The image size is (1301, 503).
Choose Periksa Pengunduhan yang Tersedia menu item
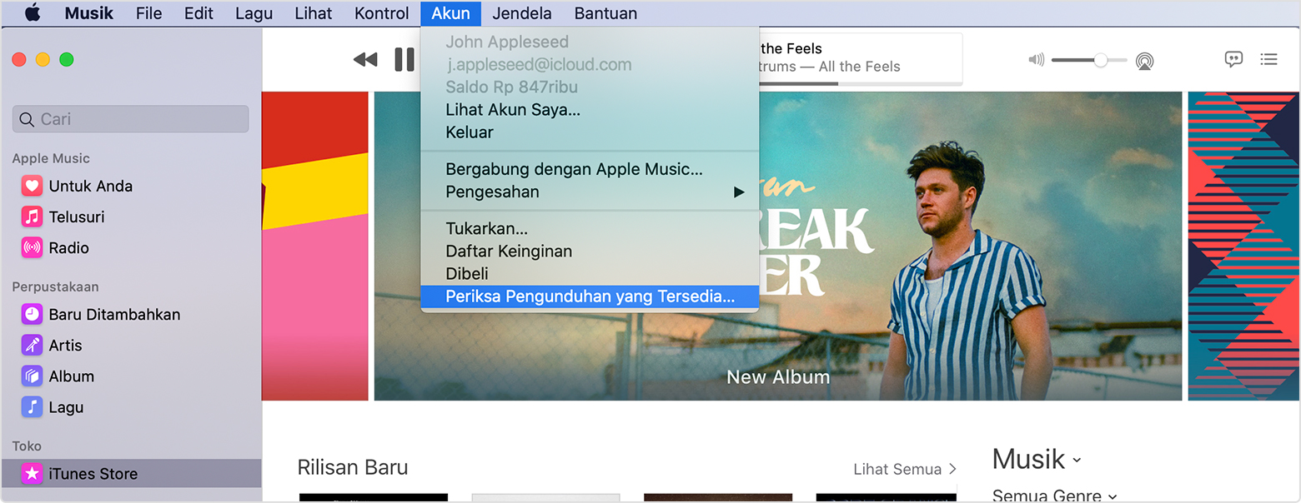pyautogui.click(x=590, y=296)
